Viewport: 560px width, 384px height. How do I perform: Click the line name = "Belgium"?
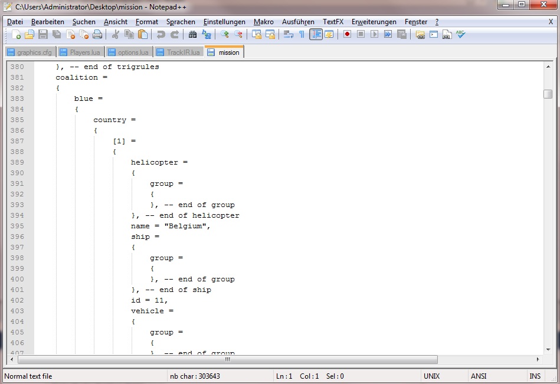point(171,226)
